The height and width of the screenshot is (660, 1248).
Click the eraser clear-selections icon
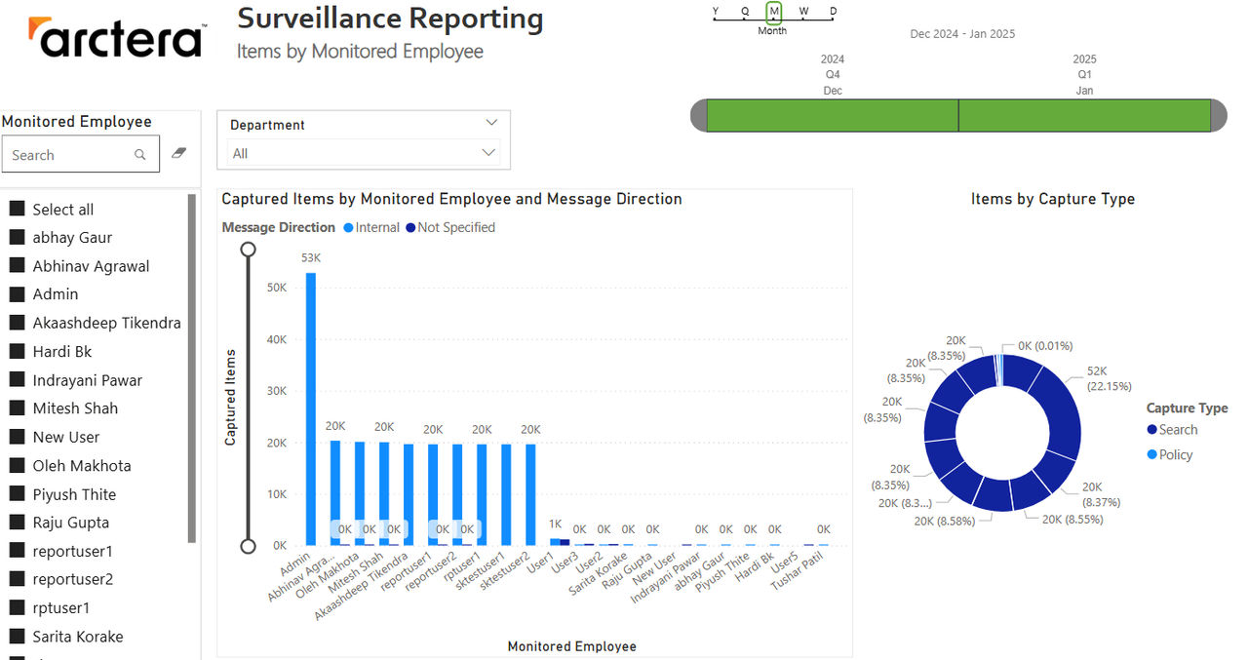click(x=178, y=153)
